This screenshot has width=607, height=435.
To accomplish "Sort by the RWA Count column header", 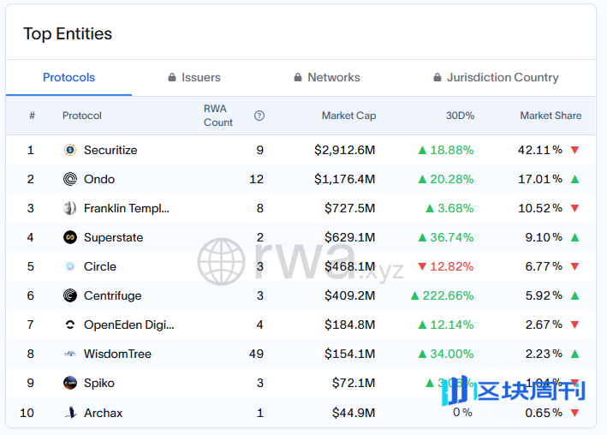I will point(218,116).
